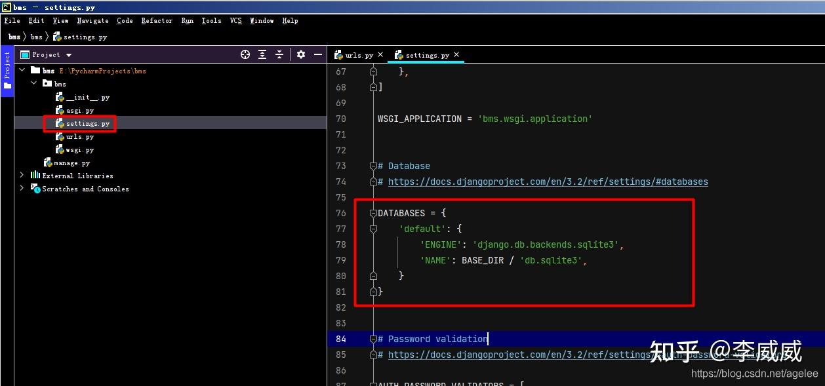Fold the DATABASES block at line 76
This screenshot has width=825, height=386.
[373, 213]
